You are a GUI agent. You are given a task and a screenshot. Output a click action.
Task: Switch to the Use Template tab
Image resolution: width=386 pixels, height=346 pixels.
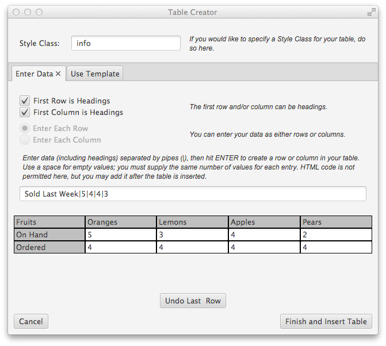tap(95, 74)
